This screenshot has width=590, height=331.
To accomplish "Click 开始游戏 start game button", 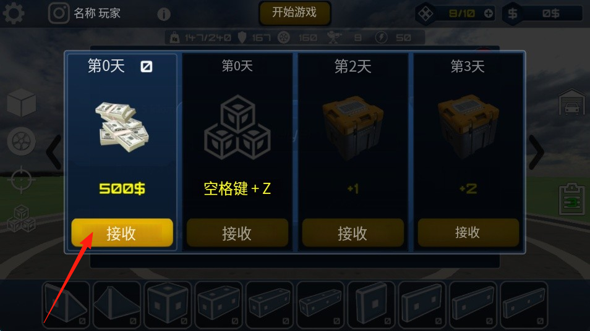I will [x=294, y=13].
